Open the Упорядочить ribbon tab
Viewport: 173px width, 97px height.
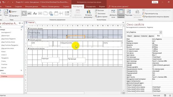[91, 6]
